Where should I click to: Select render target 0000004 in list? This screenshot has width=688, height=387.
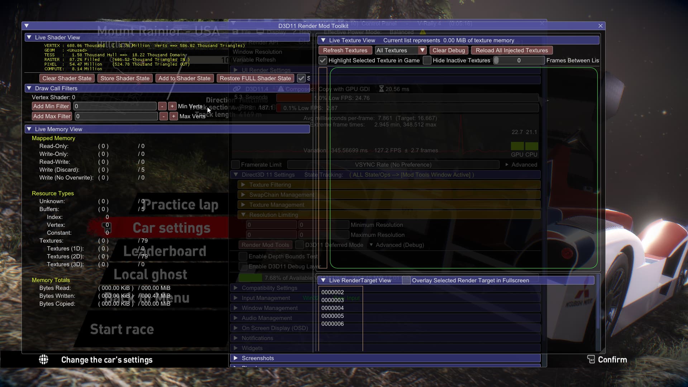point(333,308)
